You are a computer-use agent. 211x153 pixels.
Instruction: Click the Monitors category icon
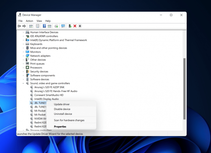(x=28, y=52)
